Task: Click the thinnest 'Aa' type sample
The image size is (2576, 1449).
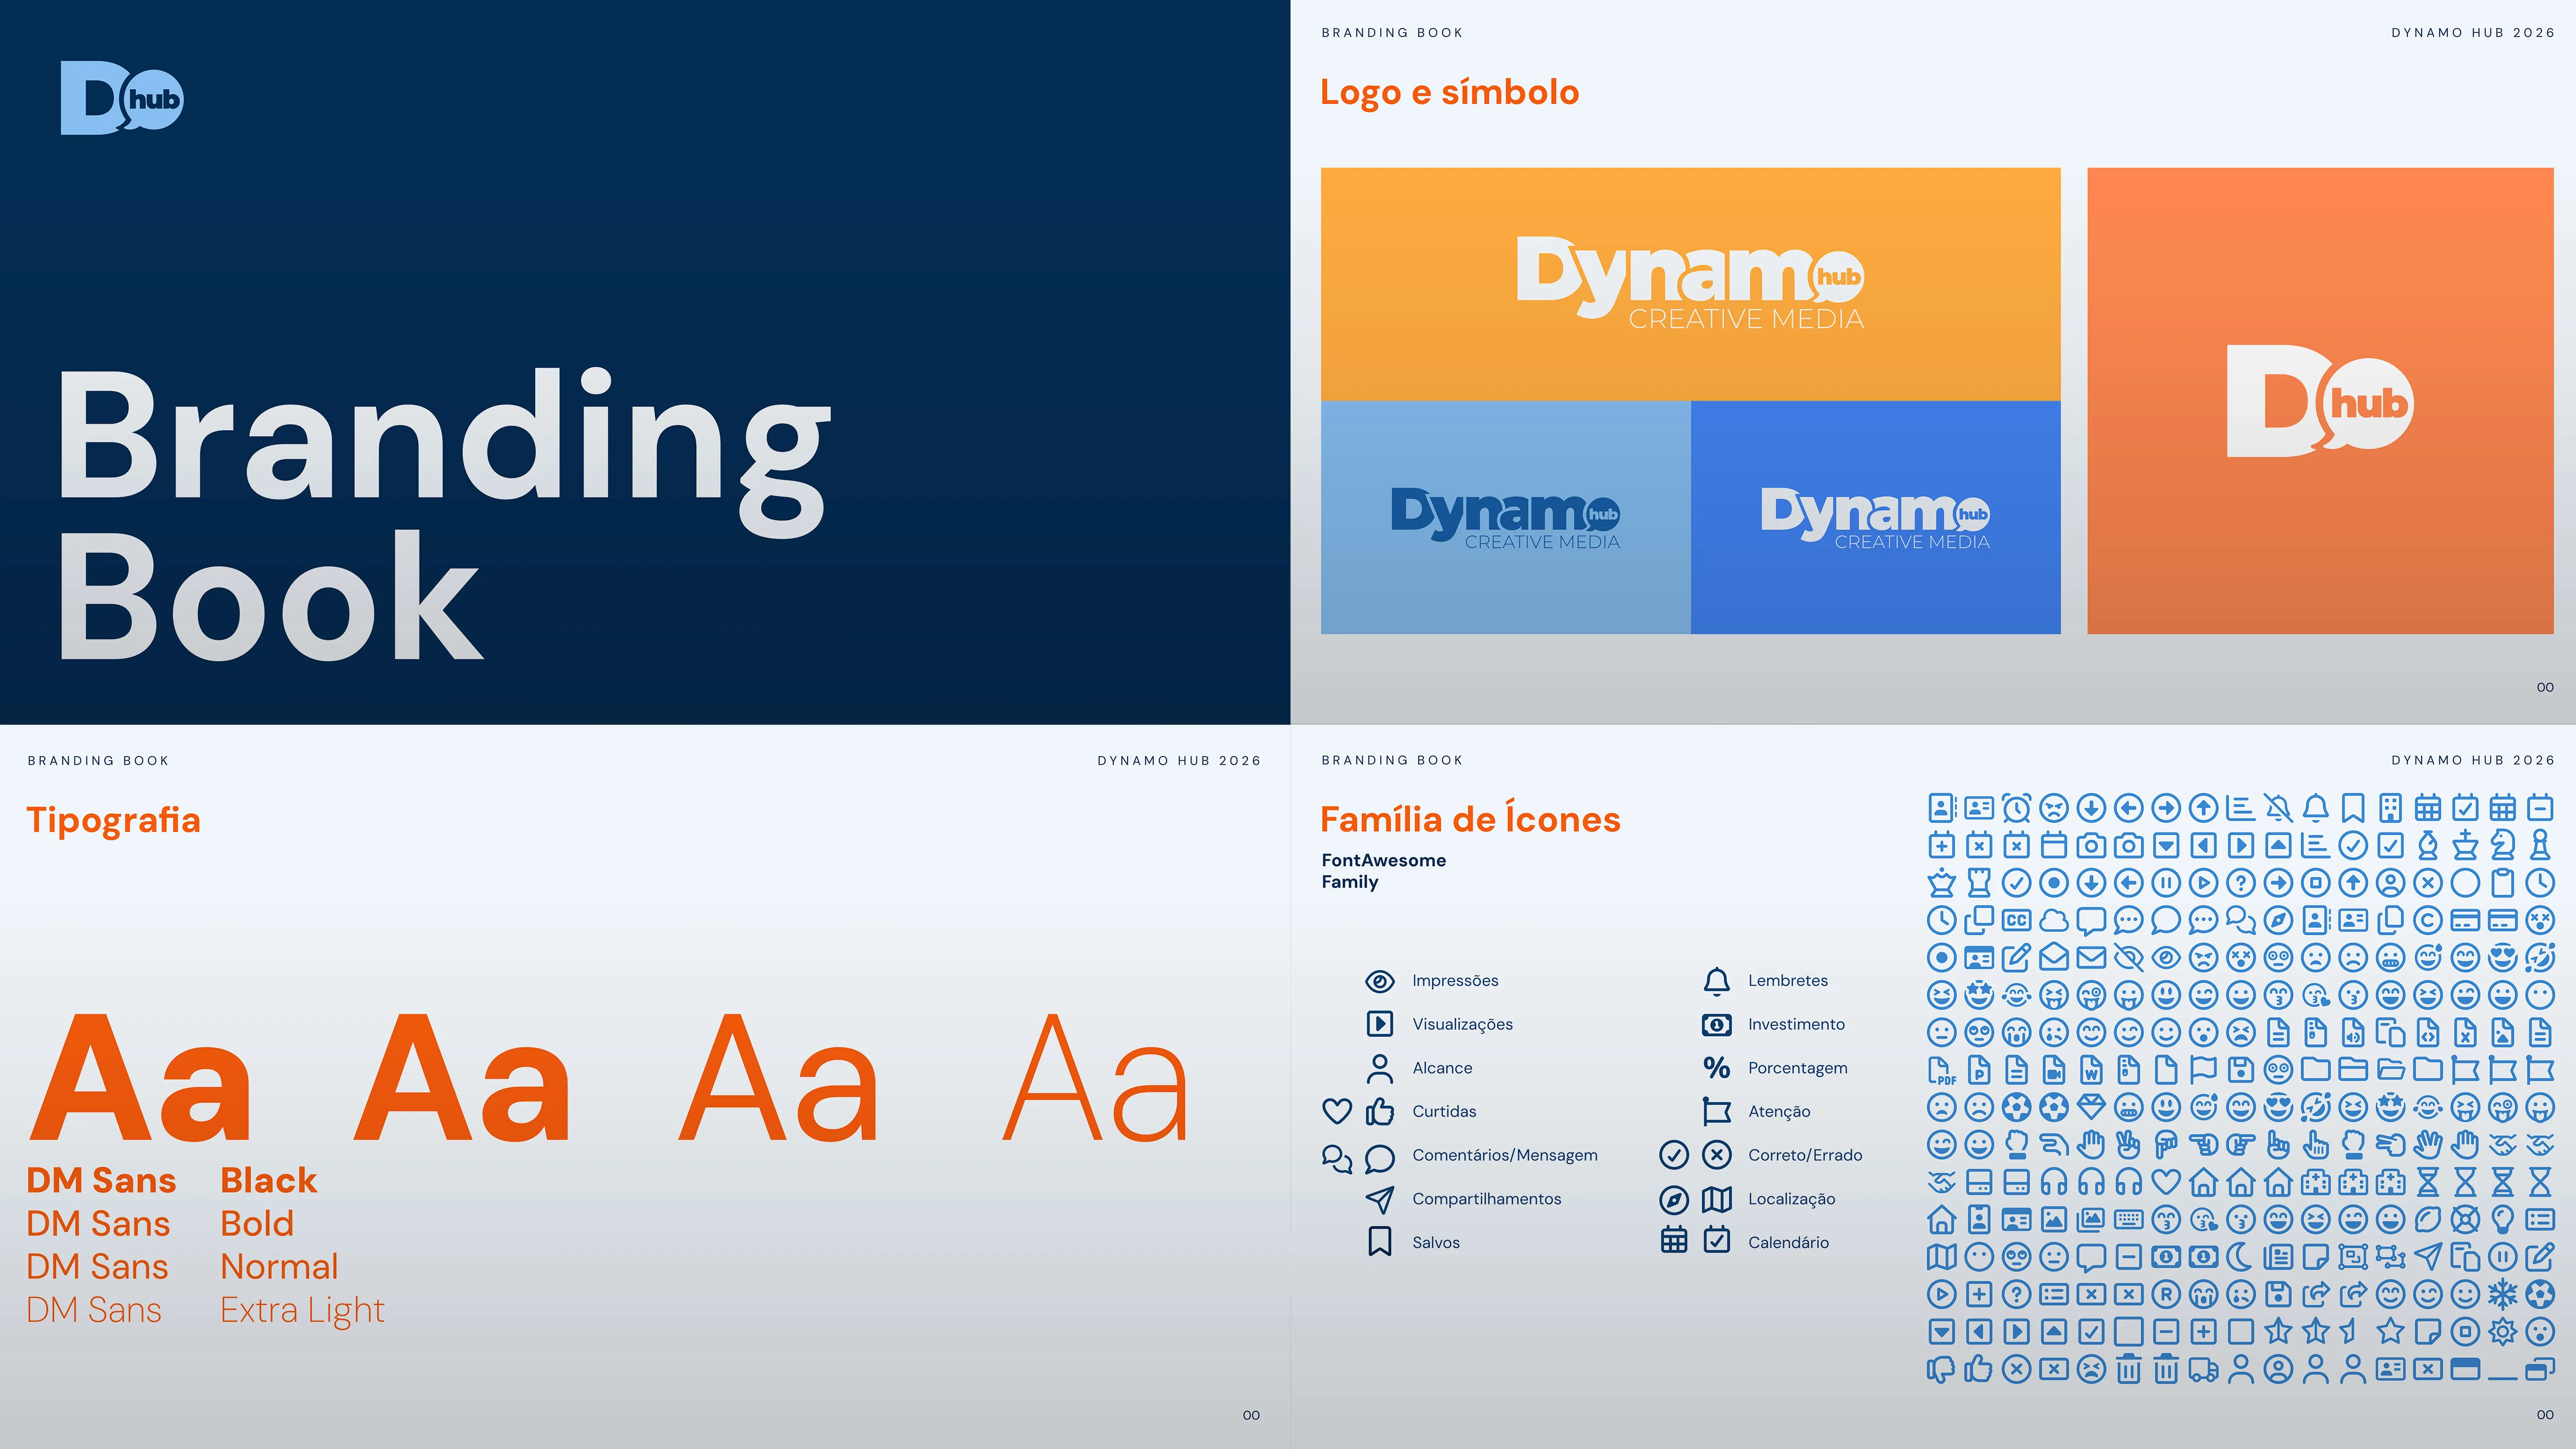Action: coord(1095,1077)
